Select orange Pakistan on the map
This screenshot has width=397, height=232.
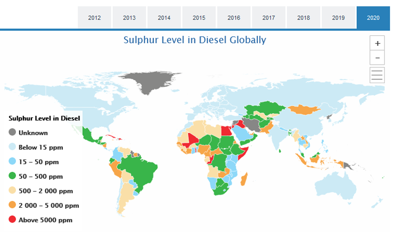(x=267, y=128)
